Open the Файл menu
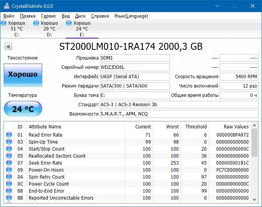The image size is (262, 207). (x=9, y=16)
